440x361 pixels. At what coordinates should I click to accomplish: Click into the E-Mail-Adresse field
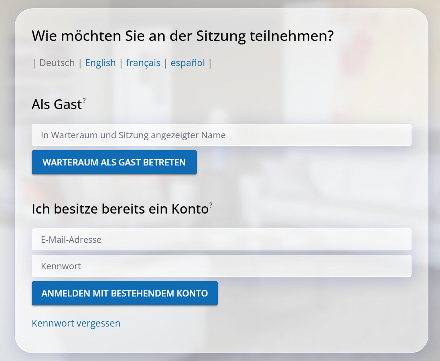pyautogui.click(x=221, y=240)
